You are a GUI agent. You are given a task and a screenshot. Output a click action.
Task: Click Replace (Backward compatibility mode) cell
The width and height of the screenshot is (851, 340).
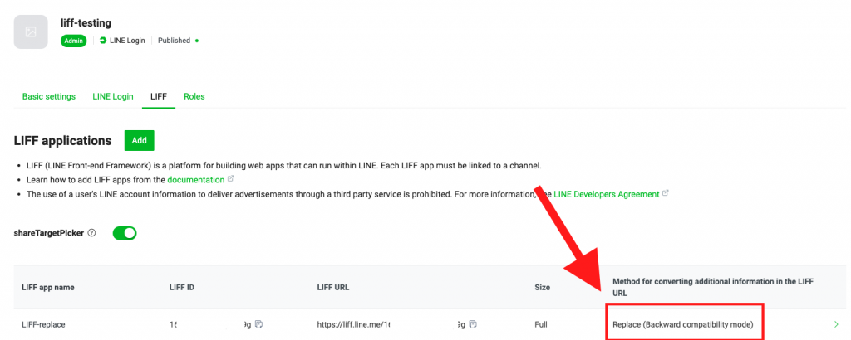(x=683, y=325)
